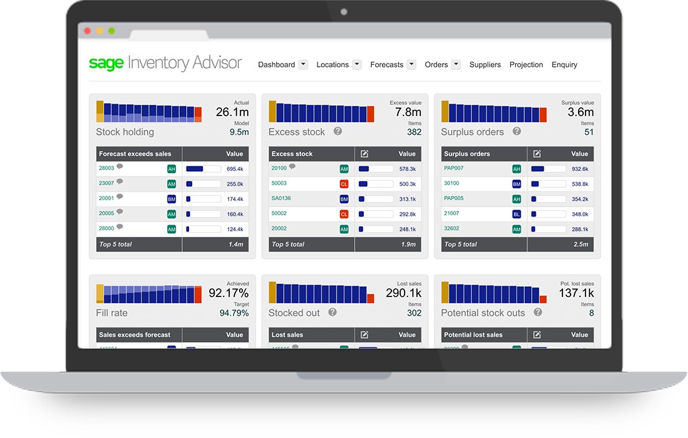
Task: Click the Excess stock bar chart
Action: pyautogui.click(x=322, y=112)
